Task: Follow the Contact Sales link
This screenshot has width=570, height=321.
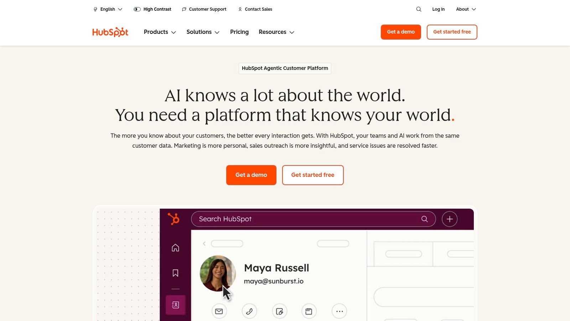Action: pos(255,9)
